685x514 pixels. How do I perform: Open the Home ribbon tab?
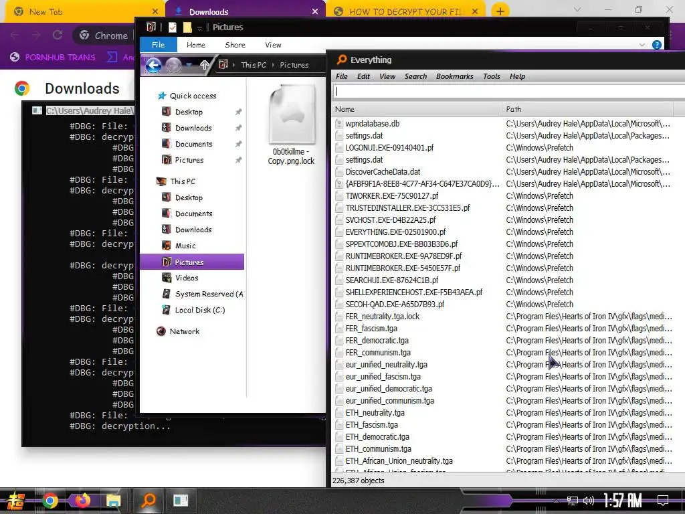click(196, 45)
